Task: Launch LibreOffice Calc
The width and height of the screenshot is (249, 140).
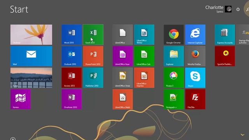Action: [x=144, y=56]
